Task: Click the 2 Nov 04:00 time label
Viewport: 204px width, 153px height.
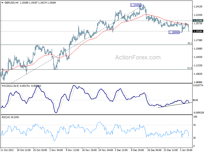Action: (x=56, y=150)
